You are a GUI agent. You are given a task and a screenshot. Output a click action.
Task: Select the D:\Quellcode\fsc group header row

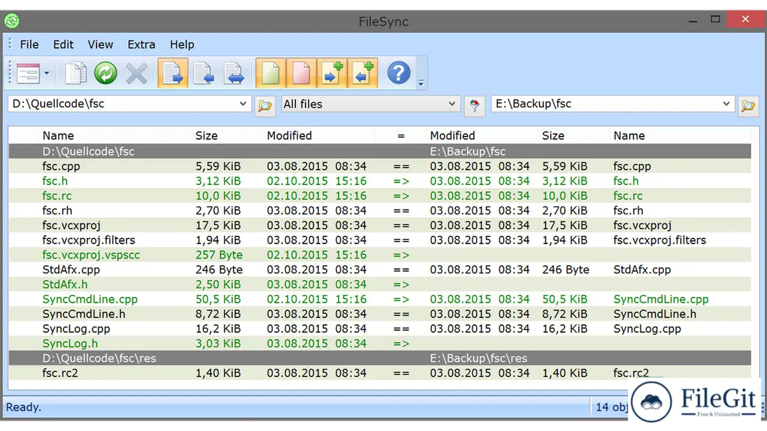pyautogui.click(x=380, y=151)
